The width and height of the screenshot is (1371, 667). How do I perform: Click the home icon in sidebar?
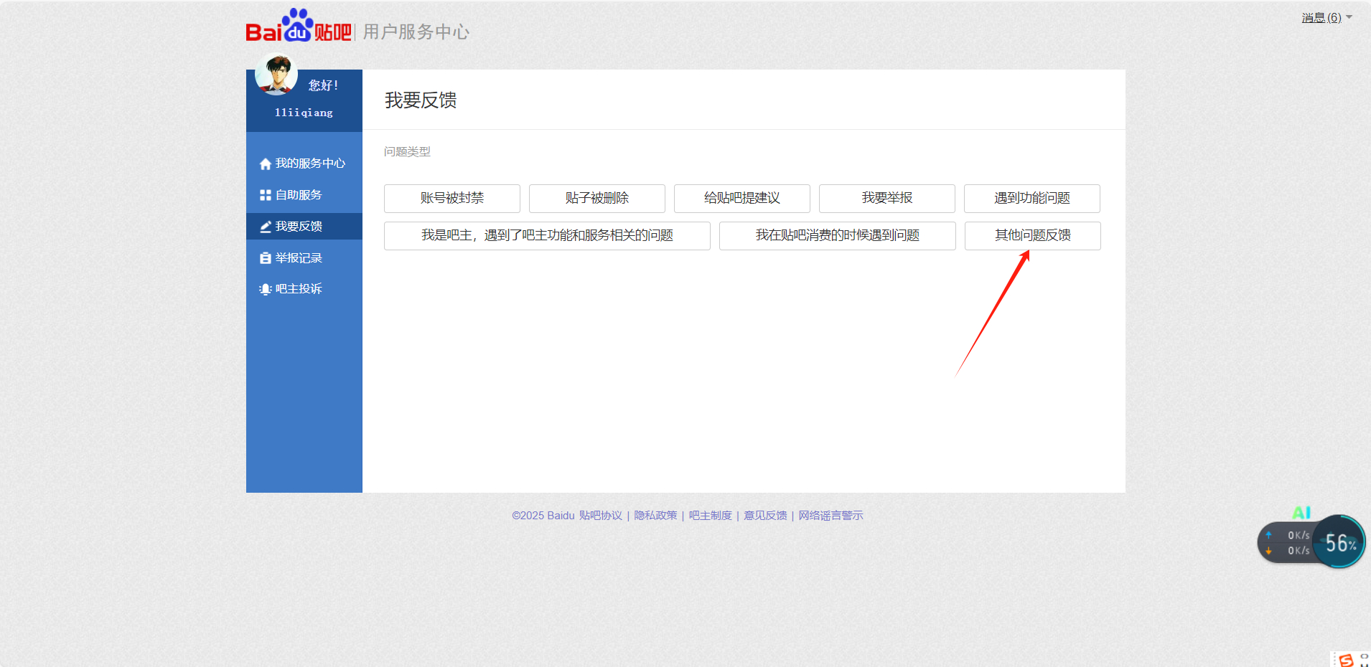click(265, 164)
